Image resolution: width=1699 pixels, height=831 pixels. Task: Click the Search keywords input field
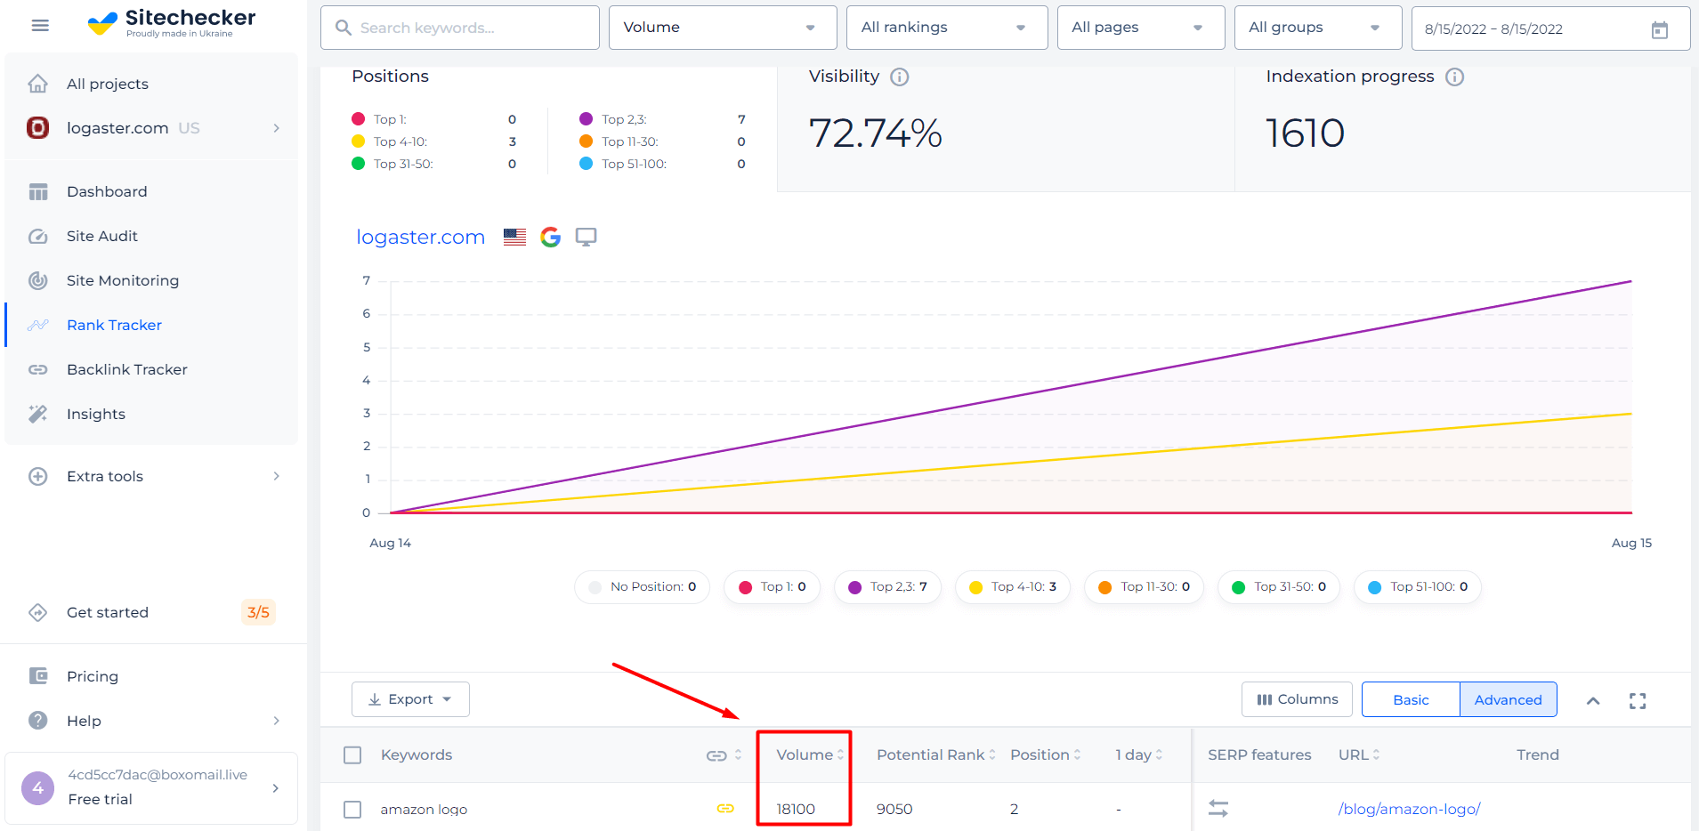pos(460,28)
